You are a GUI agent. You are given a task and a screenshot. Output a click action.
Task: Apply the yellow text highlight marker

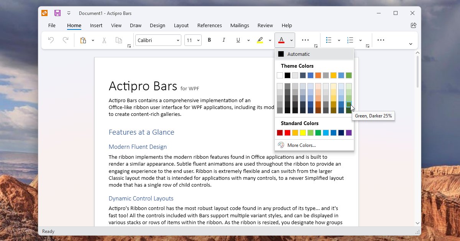[260, 40]
